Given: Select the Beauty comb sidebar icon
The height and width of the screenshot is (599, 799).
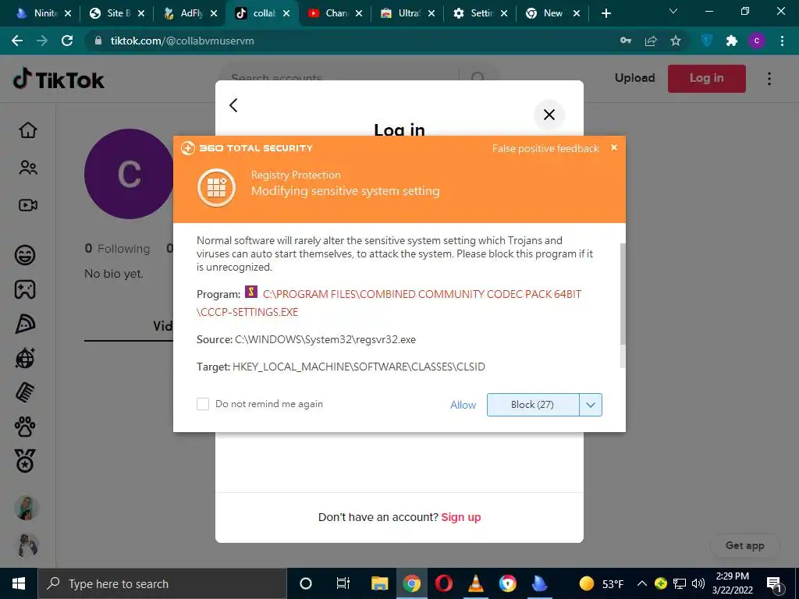Looking at the screenshot, I should coord(25,392).
